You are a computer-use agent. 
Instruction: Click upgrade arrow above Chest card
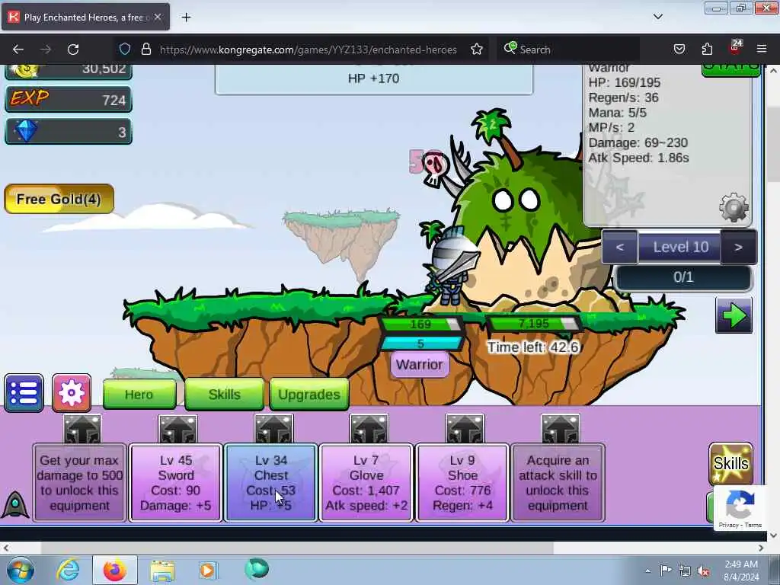pos(273,430)
